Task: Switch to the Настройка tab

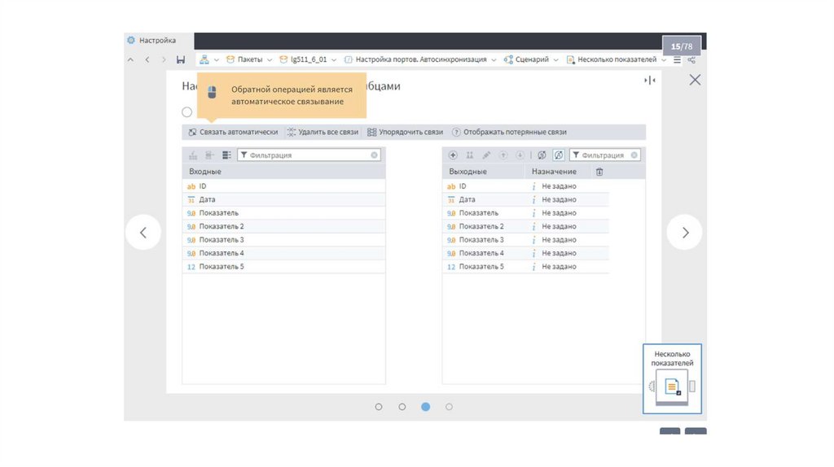Action: click(157, 40)
